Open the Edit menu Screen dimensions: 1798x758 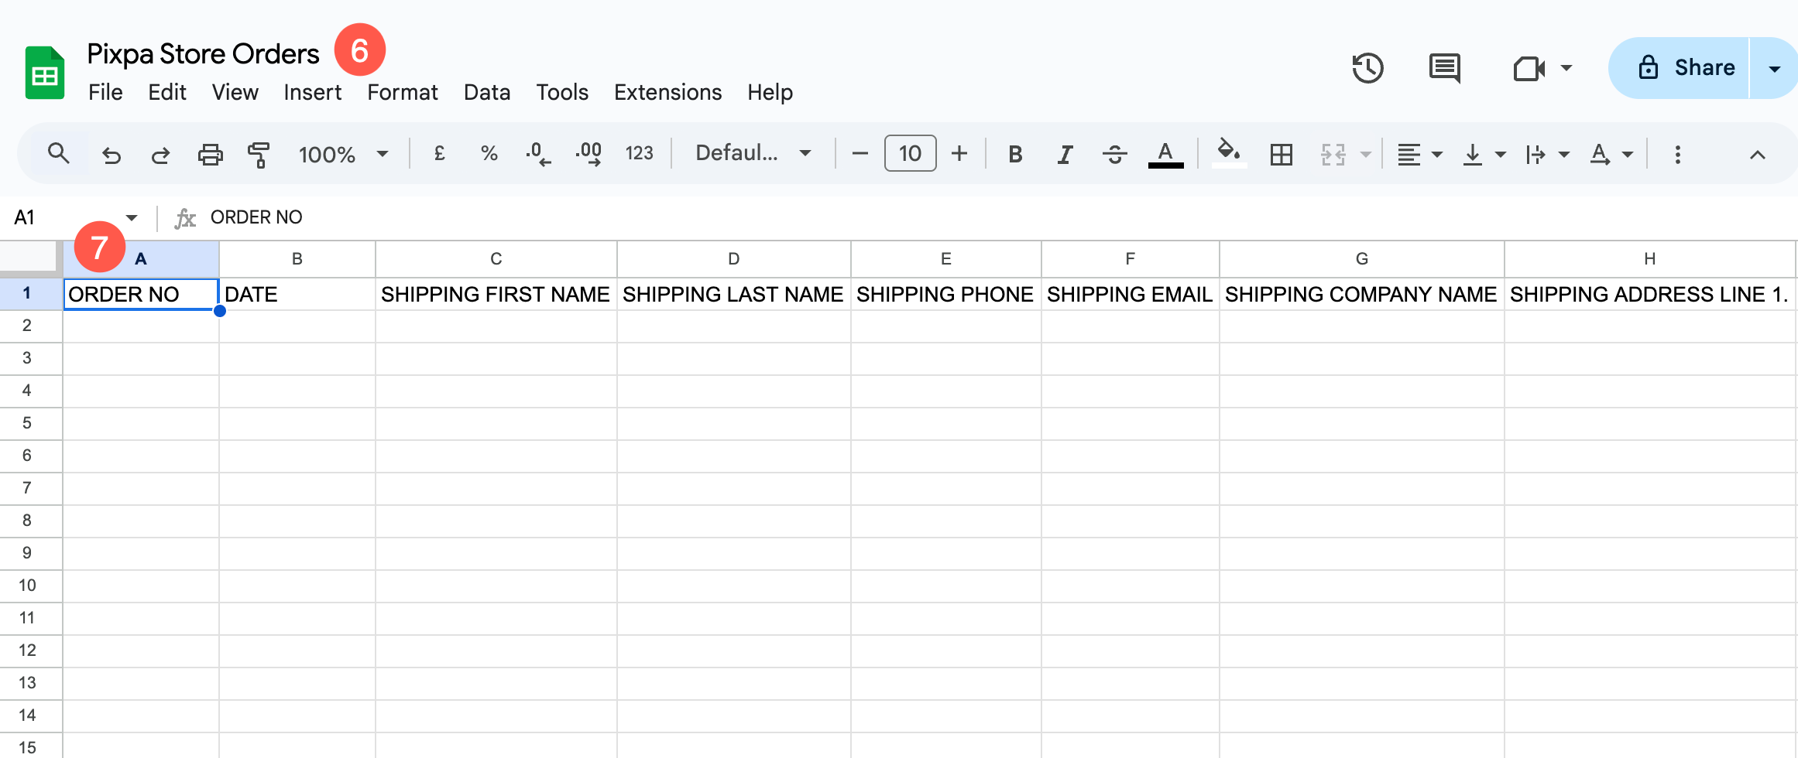[167, 92]
